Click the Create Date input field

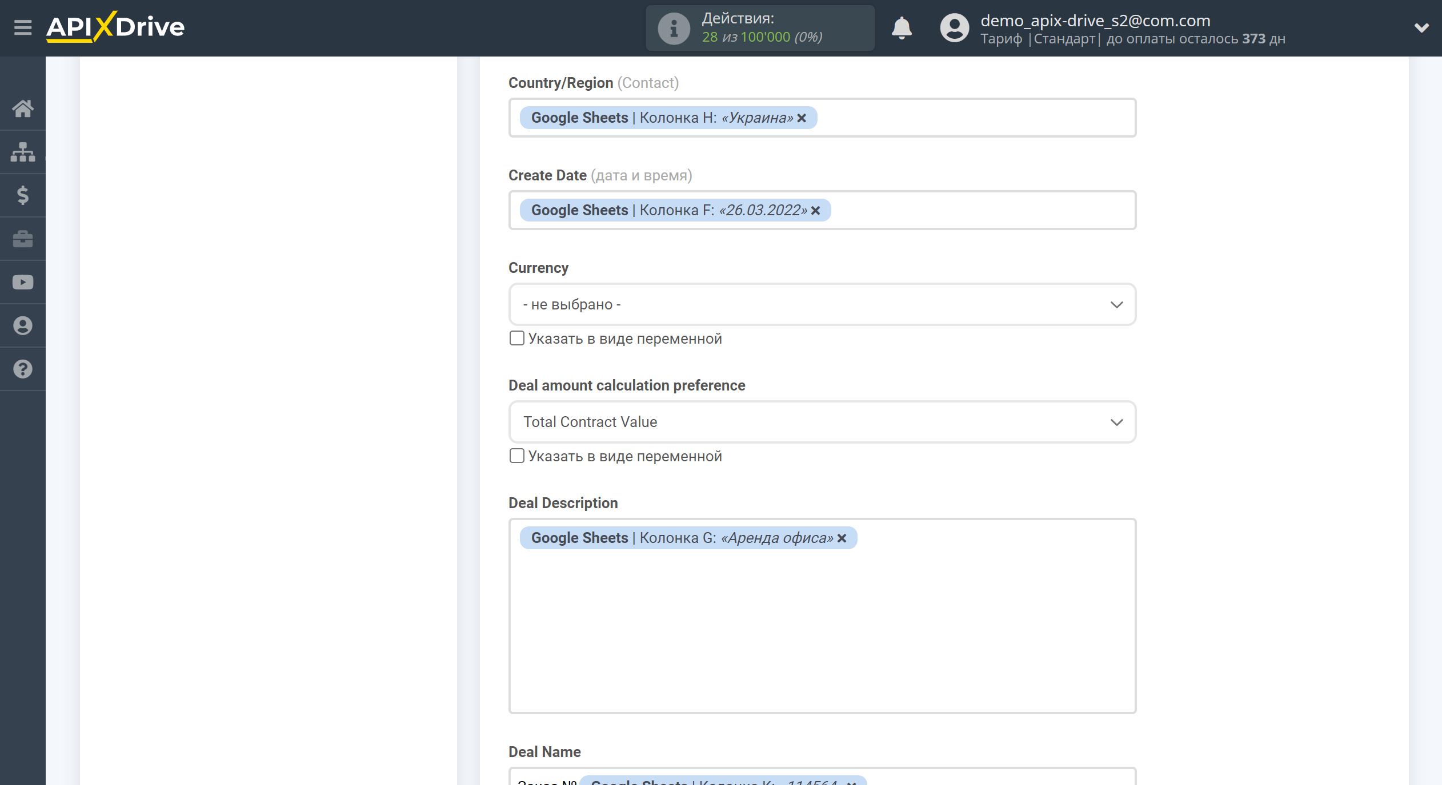pyautogui.click(x=822, y=210)
